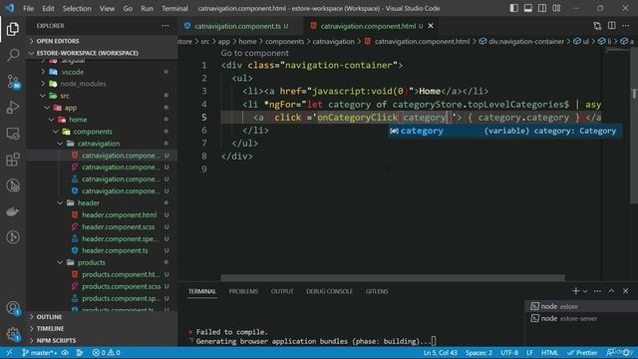Image resolution: width=638 pixels, height=359 pixels.
Task: Toggle secondary side bar layout icon
Action: [542, 8]
